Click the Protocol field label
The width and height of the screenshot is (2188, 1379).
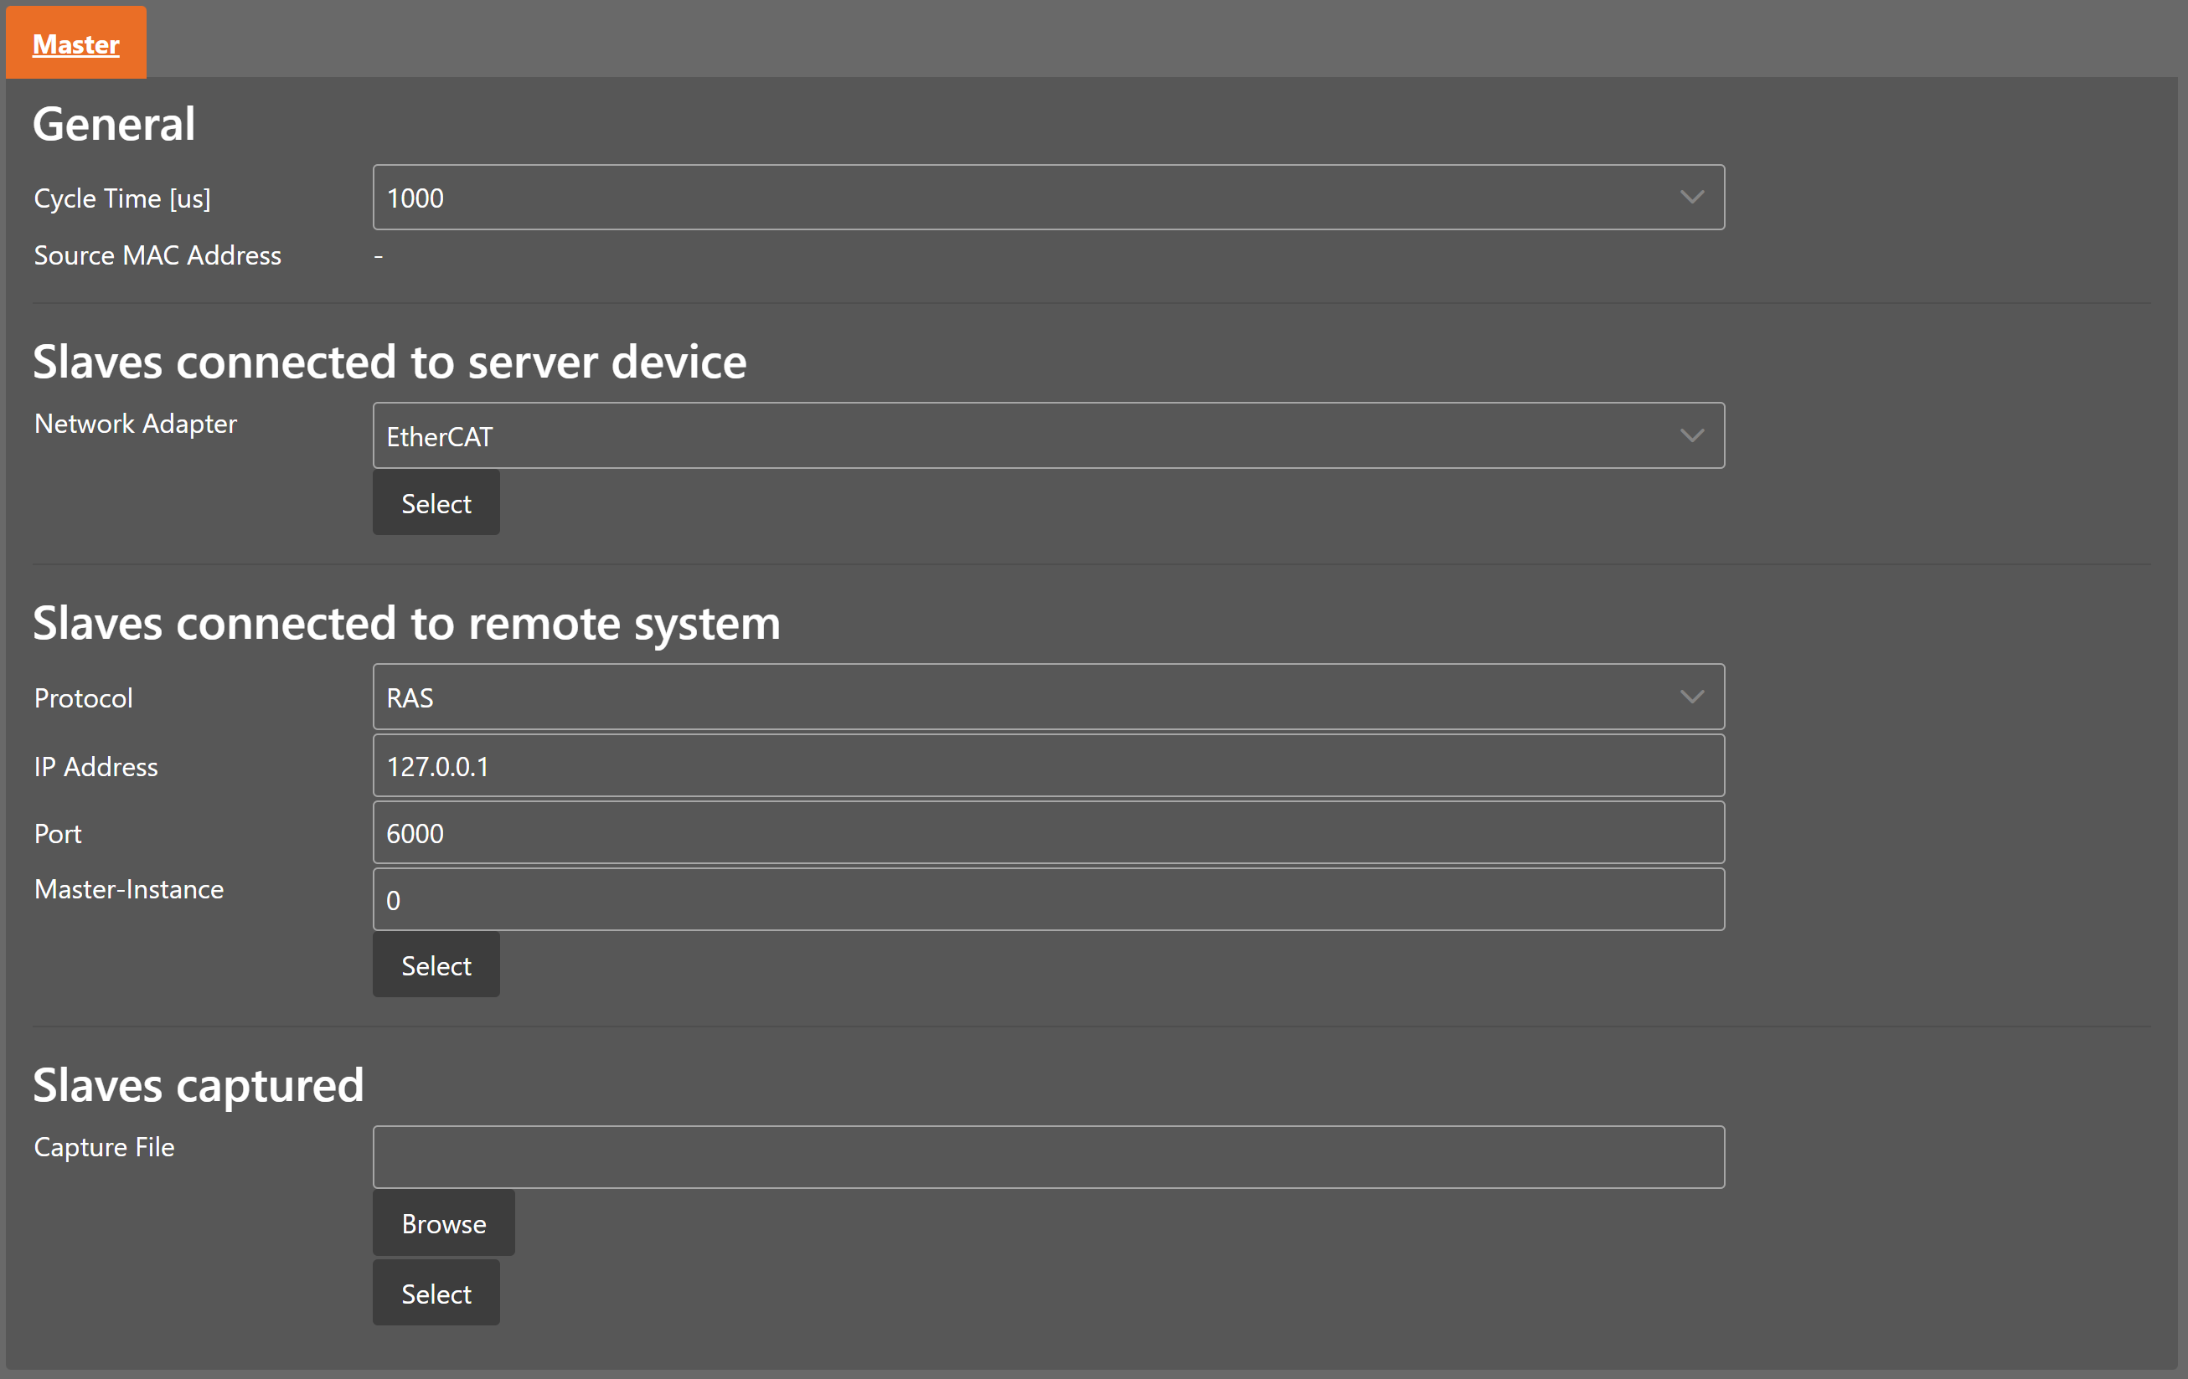tap(84, 697)
